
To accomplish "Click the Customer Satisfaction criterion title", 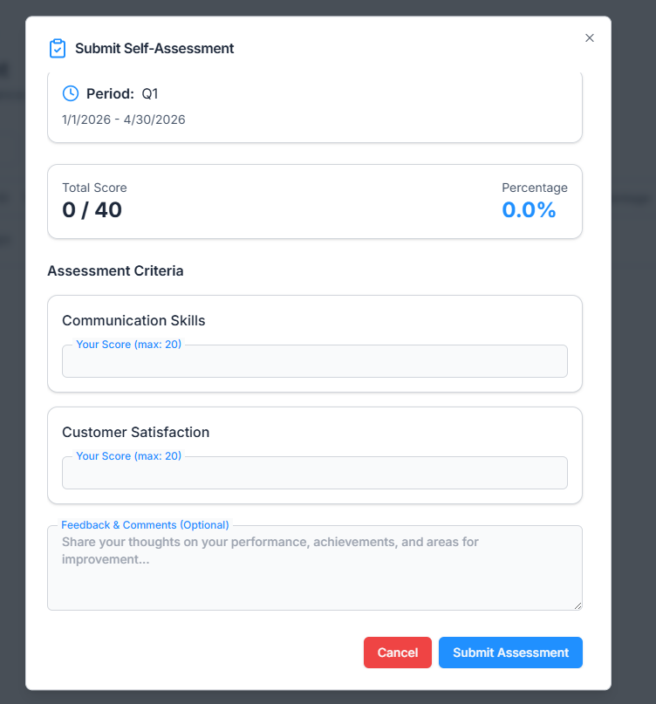I will [x=135, y=432].
